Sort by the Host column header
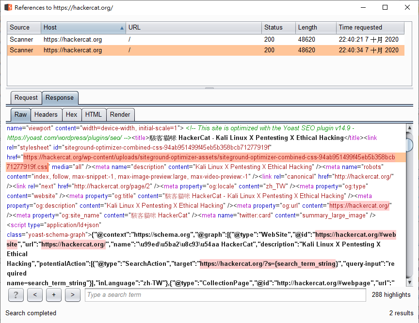Screen dimensions: 419x323 (83, 28)
